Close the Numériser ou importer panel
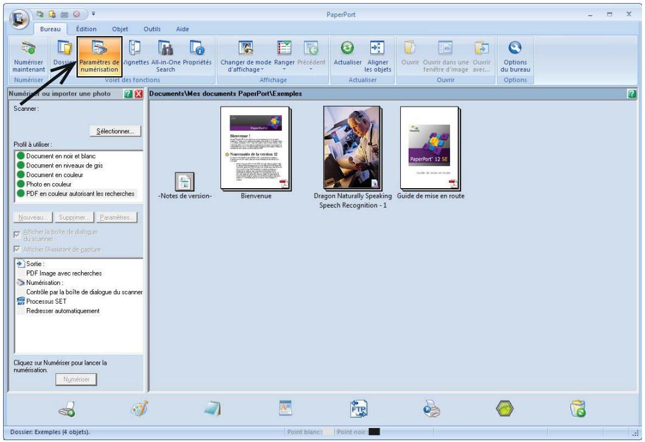This screenshot has width=645, height=442. click(x=139, y=94)
